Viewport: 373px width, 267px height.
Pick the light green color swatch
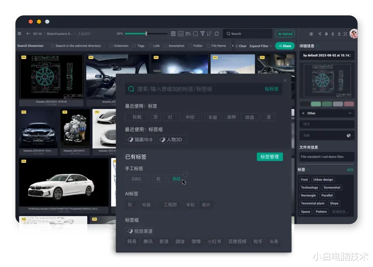coord(316,104)
